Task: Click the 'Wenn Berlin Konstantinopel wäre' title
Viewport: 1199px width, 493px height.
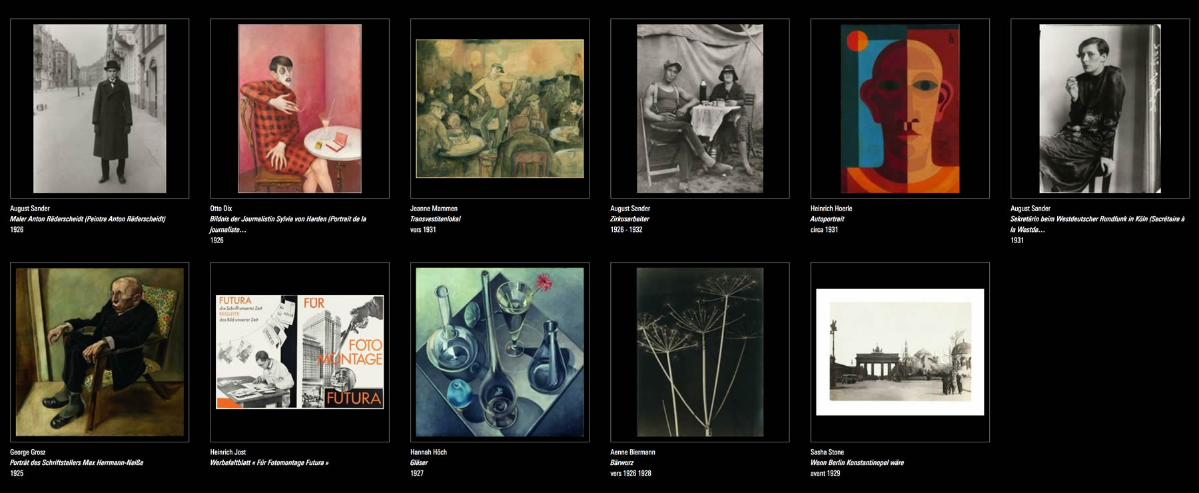Action: click(857, 463)
